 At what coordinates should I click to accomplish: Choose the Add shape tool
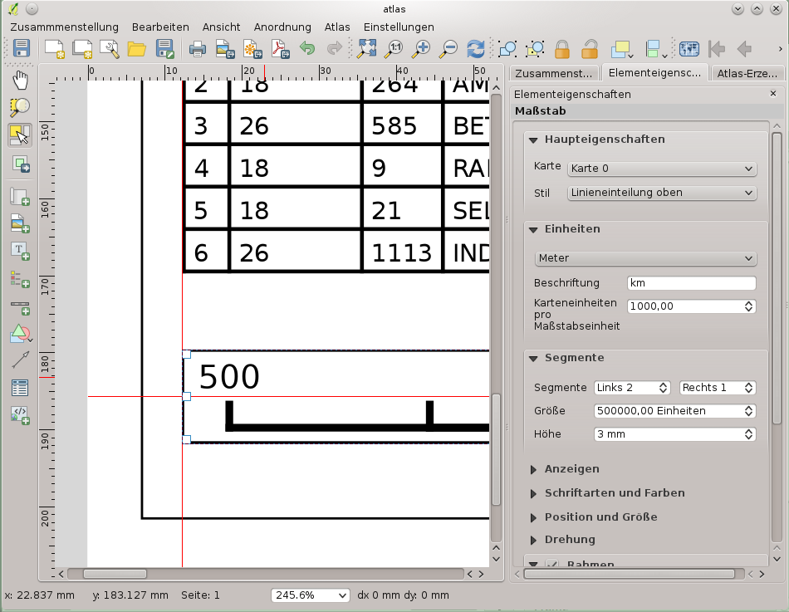tap(20, 333)
